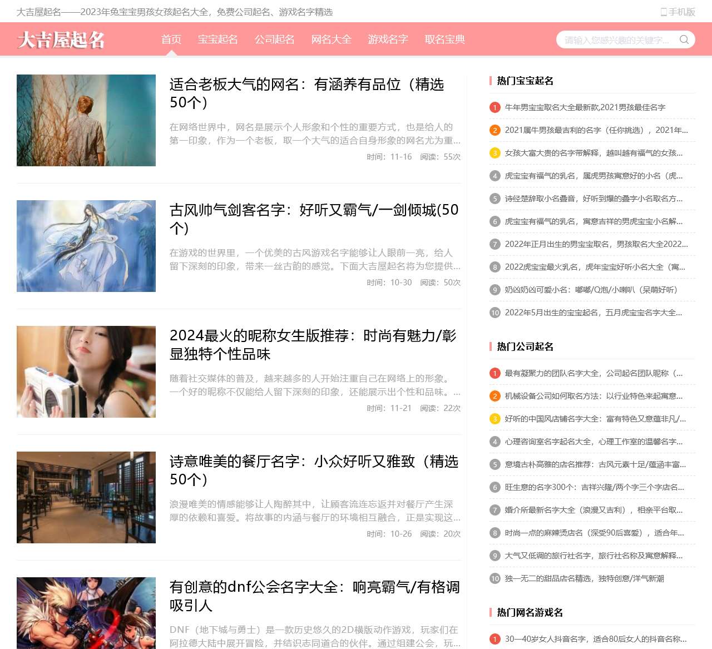The height and width of the screenshot is (649, 712).
Task: Open 牛年男宝宝取名大全最新款 link
Action: (x=585, y=107)
